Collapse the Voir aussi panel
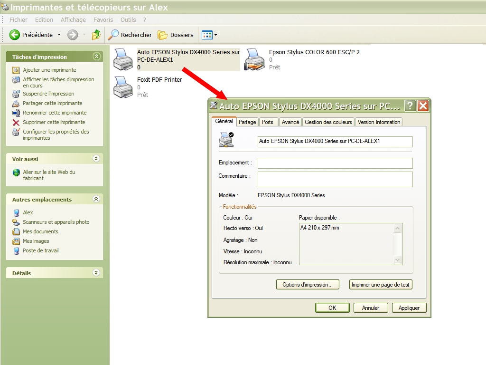Screen dimensions: 486x365 (x=96, y=159)
